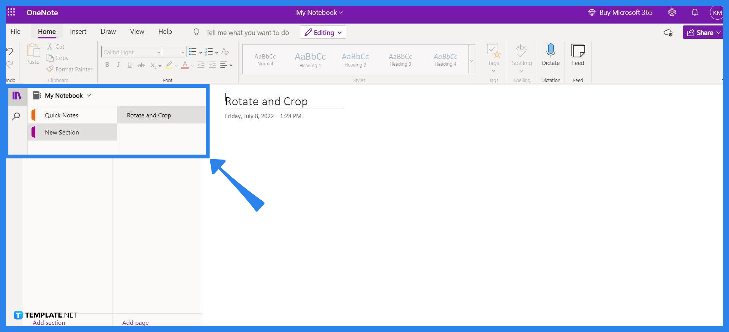Click the Numbering list icon
Screen dimensions: 729x332
(209, 52)
